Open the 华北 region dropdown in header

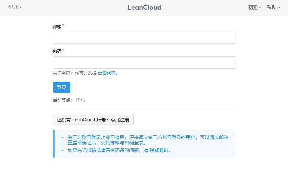tap(15, 7)
